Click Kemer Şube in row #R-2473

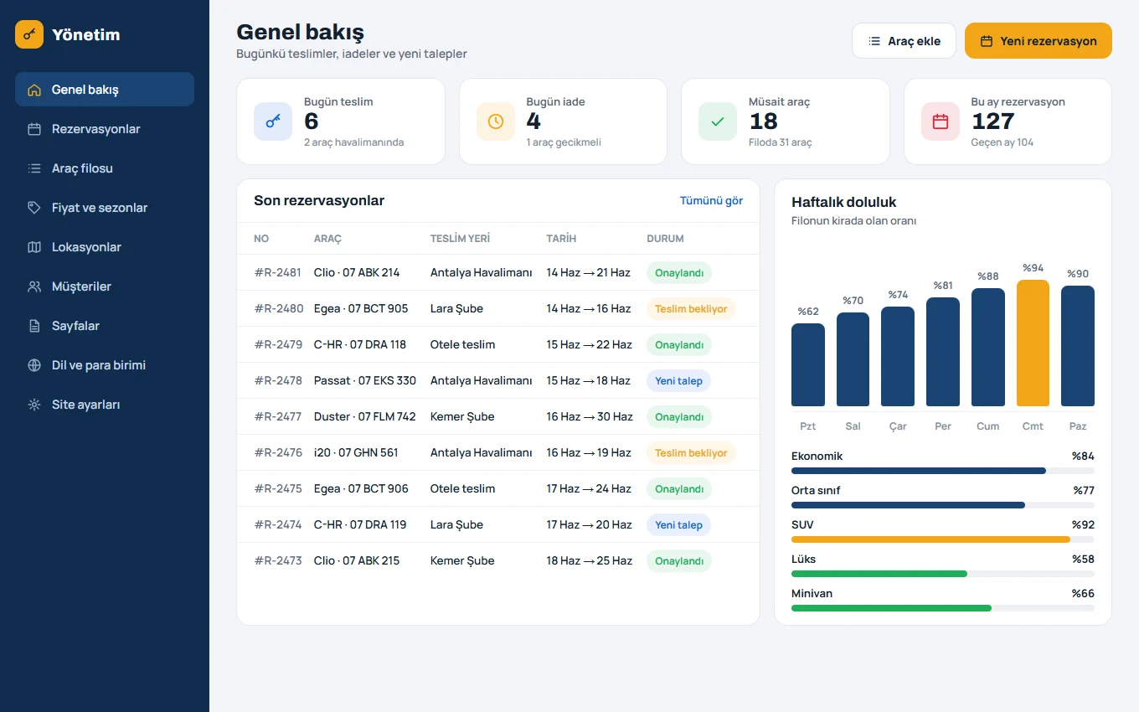point(462,561)
